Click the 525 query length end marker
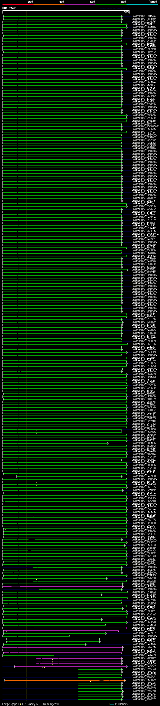Screen dimensions: 160x706 pos(126,12)
